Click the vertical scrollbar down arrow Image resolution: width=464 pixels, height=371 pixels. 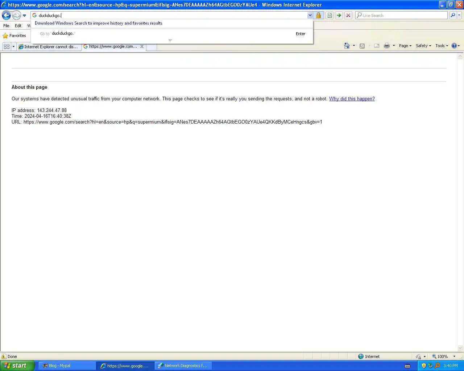pos(460,348)
